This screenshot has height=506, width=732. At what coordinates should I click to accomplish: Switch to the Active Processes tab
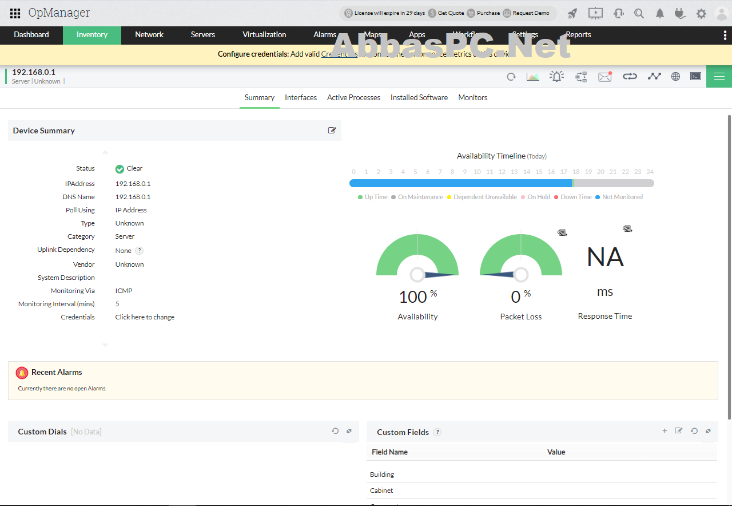pyautogui.click(x=353, y=98)
